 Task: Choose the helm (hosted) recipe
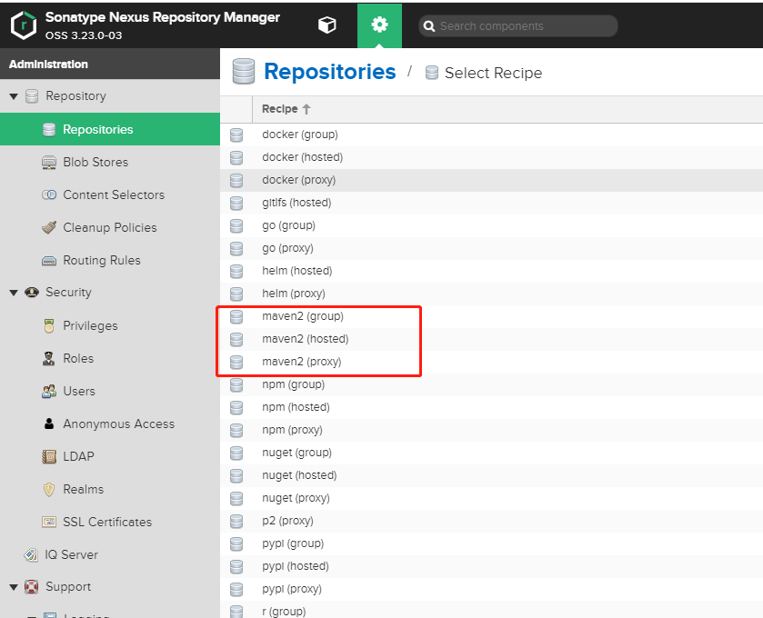(491, 271)
